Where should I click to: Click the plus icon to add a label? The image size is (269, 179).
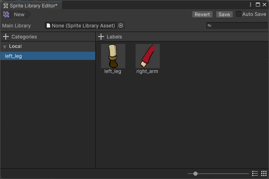[101, 37]
